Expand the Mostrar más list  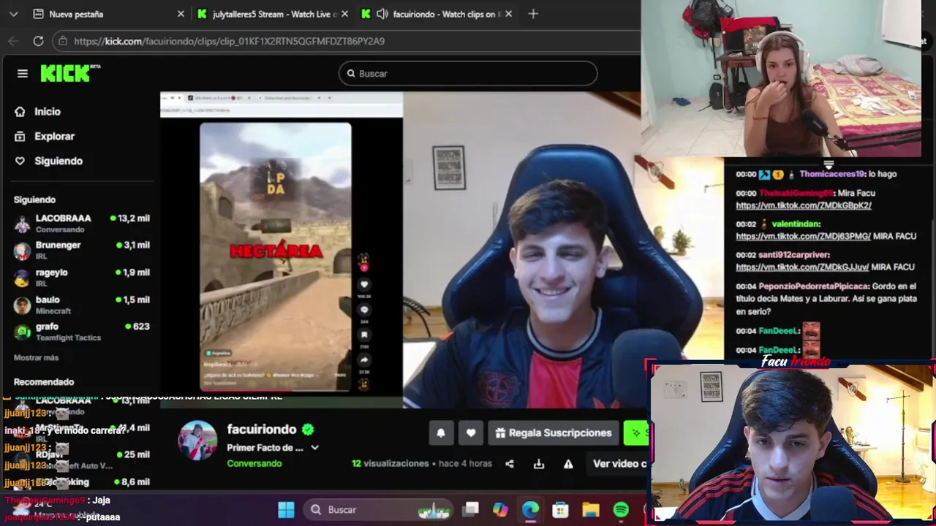(x=36, y=358)
